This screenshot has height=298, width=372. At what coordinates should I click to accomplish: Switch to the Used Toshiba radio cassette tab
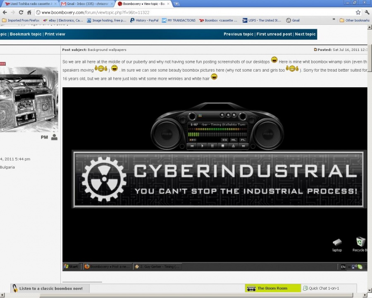click(27, 3)
